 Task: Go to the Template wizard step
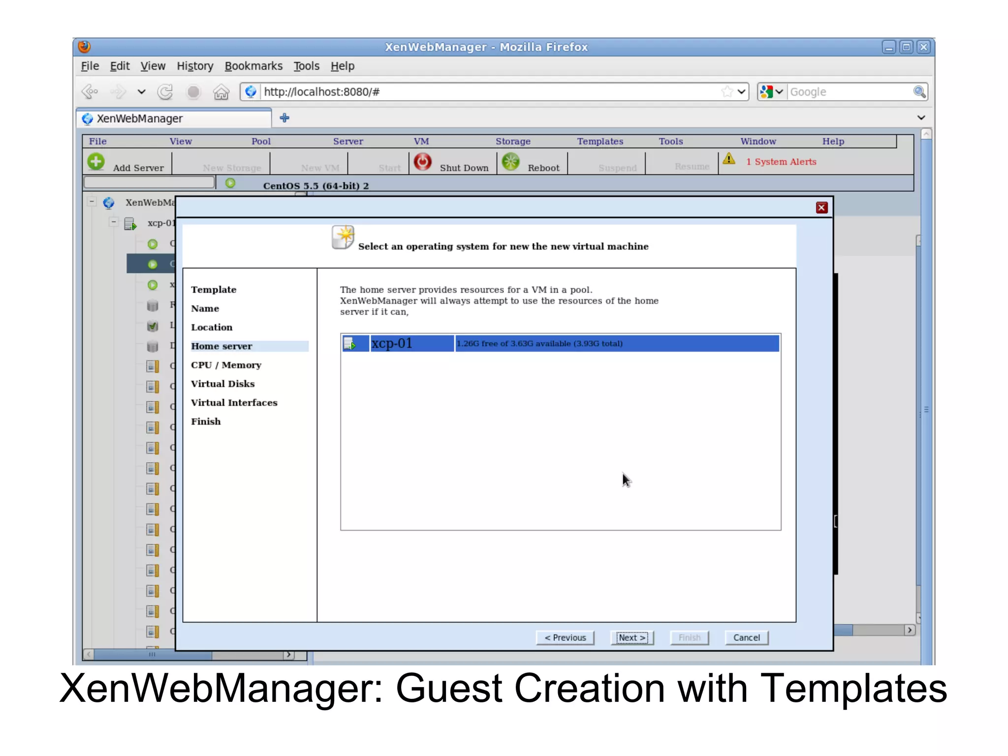[x=214, y=289]
